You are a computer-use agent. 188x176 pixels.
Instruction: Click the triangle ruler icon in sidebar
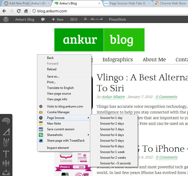tap(6, 132)
